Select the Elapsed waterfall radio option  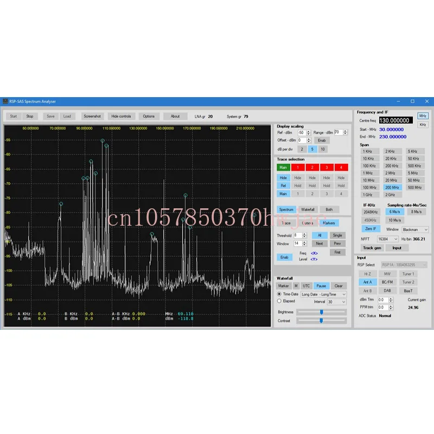[x=279, y=301]
